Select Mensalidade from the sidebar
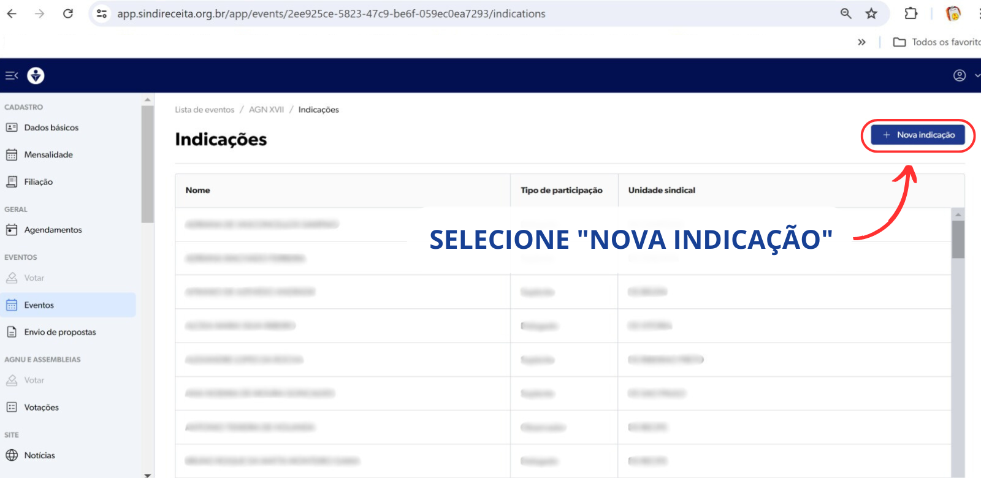The height and width of the screenshot is (478, 981). [x=48, y=154]
